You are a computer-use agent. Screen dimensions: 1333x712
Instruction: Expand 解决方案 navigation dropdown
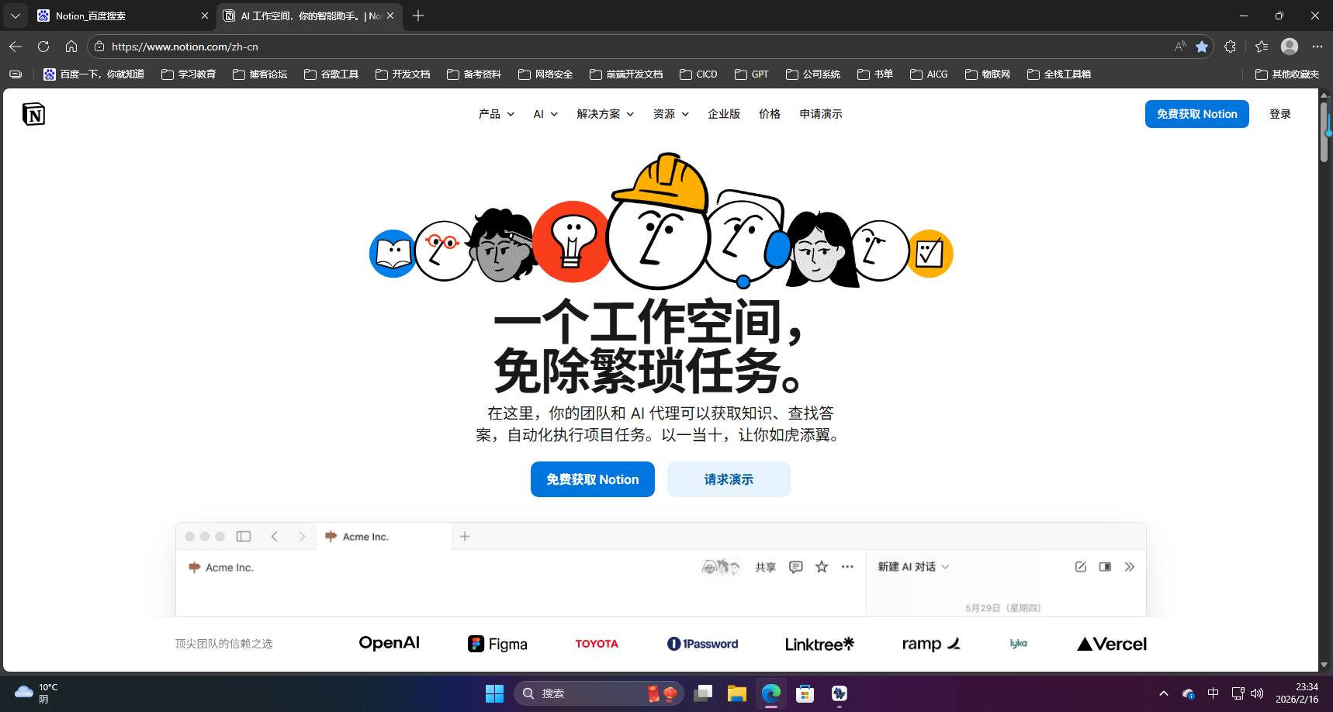(x=605, y=114)
